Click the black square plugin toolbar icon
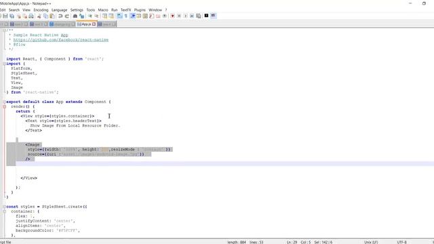The width and height of the screenshot is (434, 244). 206,16
